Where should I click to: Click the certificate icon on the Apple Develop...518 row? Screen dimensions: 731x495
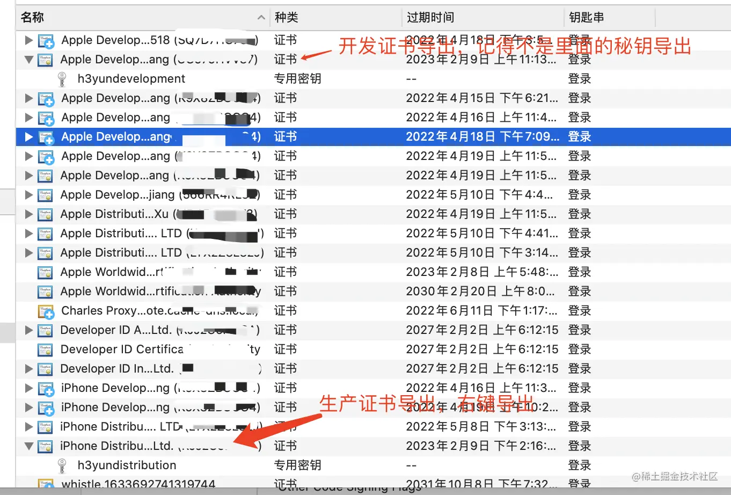tap(46, 40)
